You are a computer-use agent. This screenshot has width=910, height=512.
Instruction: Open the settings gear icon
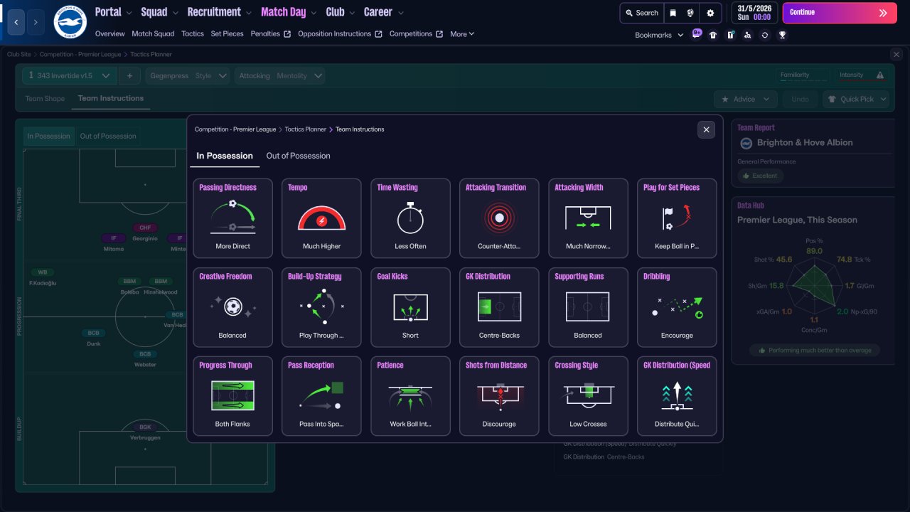pyautogui.click(x=710, y=13)
